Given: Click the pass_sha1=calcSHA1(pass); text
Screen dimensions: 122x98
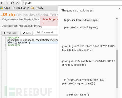Looking at the screenshot, I should coord(81,27).
